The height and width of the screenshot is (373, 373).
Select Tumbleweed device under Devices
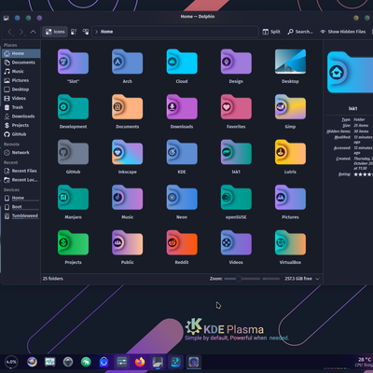pyautogui.click(x=21, y=215)
